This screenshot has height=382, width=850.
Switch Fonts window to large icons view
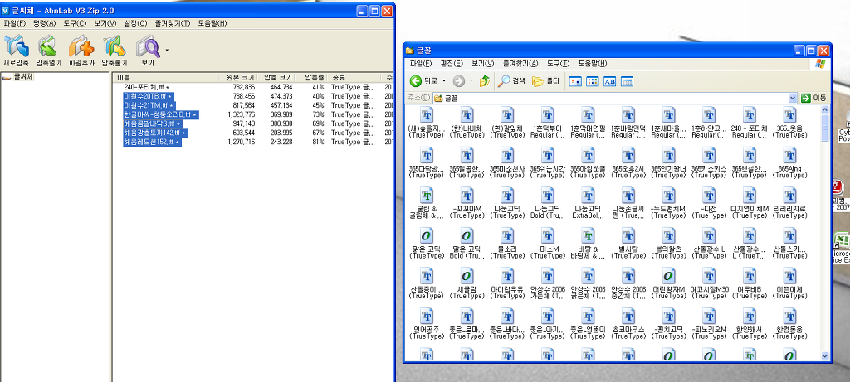click(x=574, y=81)
